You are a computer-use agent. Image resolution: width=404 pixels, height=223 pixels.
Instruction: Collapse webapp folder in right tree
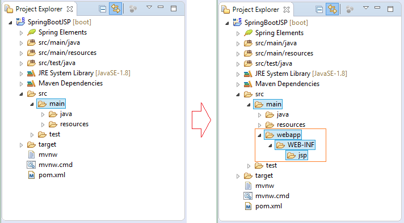(x=259, y=135)
